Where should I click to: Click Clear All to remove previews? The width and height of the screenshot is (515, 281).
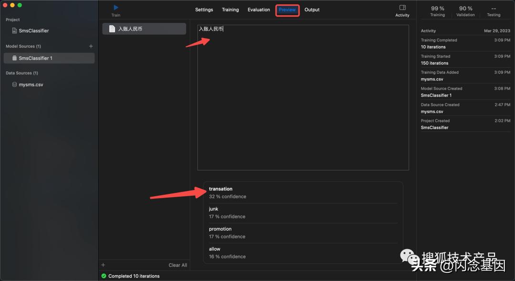[x=177, y=265]
